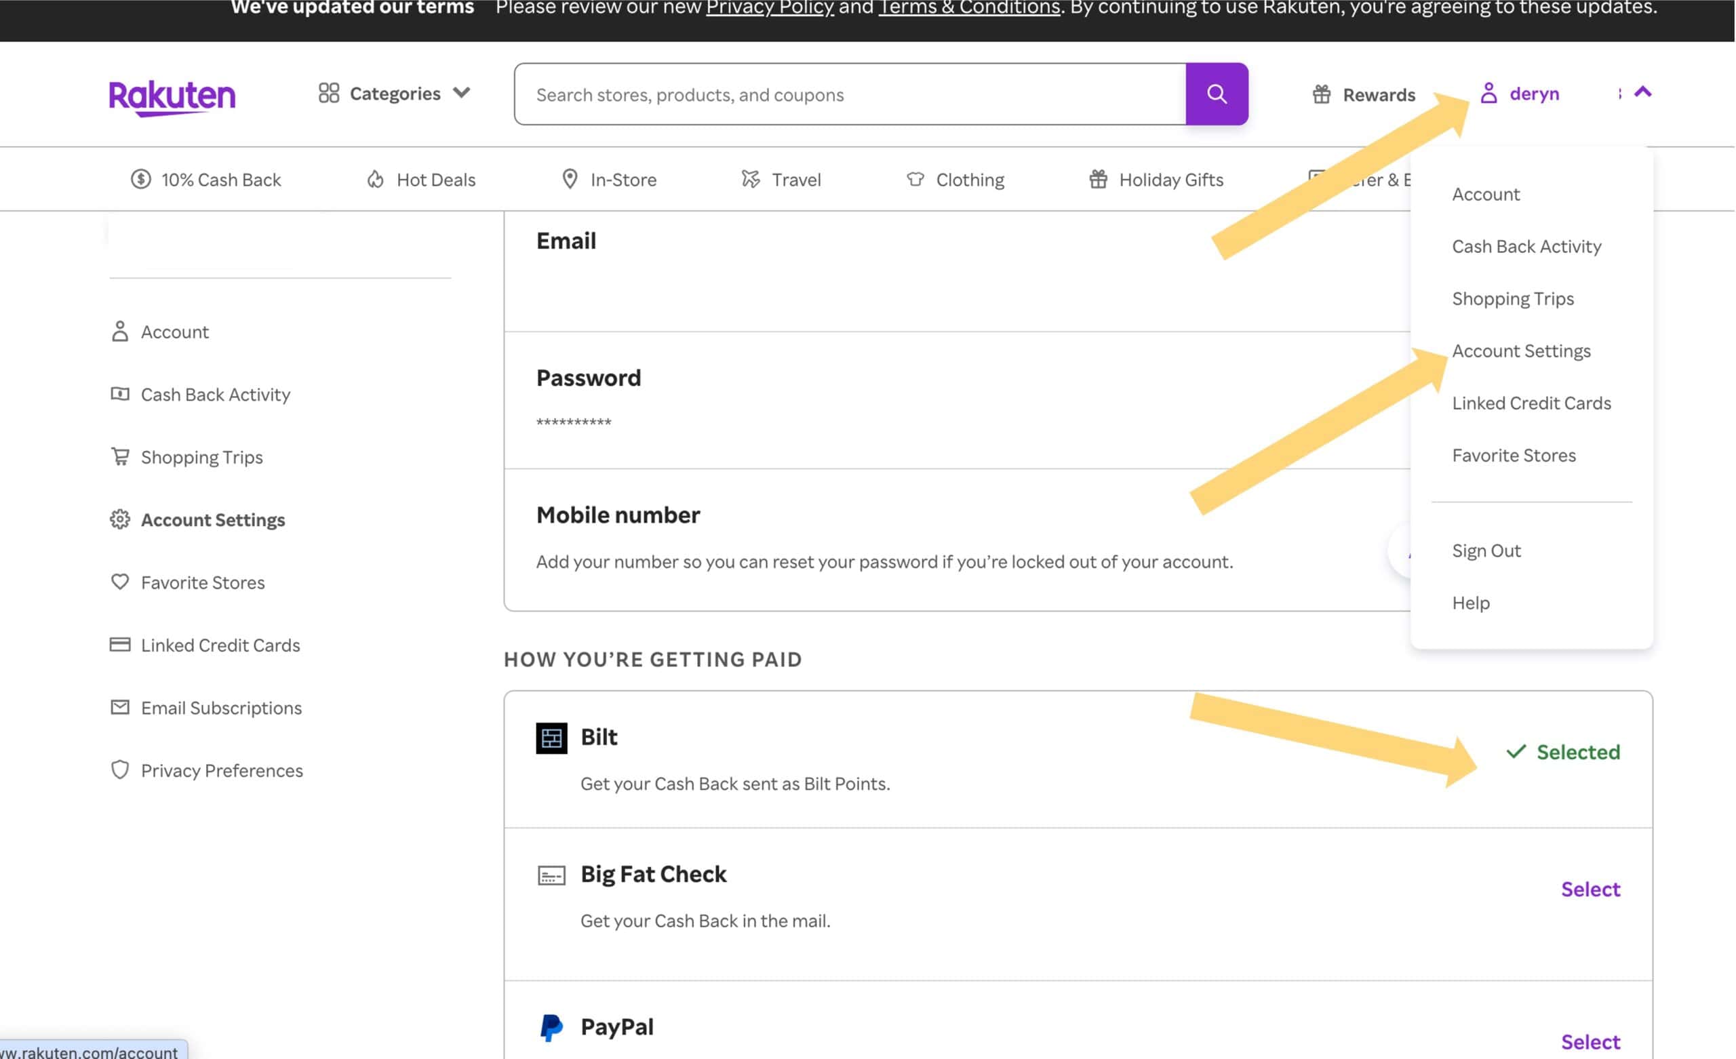
Task: Collapse the account menu chevron
Action: coord(1642,92)
